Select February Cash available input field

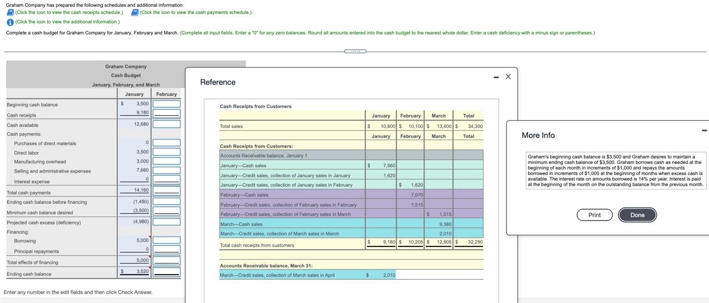coord(167,124)
